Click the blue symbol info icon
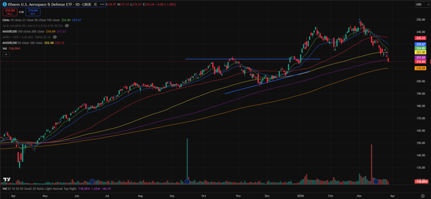 tap(4, 4)
